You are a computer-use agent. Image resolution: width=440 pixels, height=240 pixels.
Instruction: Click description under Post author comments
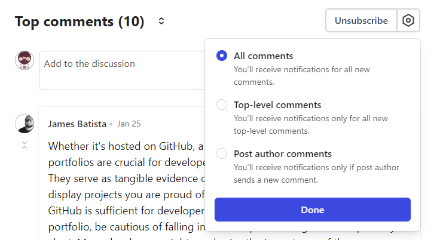(x=316, y=174)
